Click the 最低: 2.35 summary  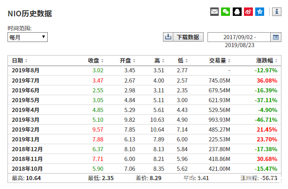pyautogui.click(x=101, y=178)
